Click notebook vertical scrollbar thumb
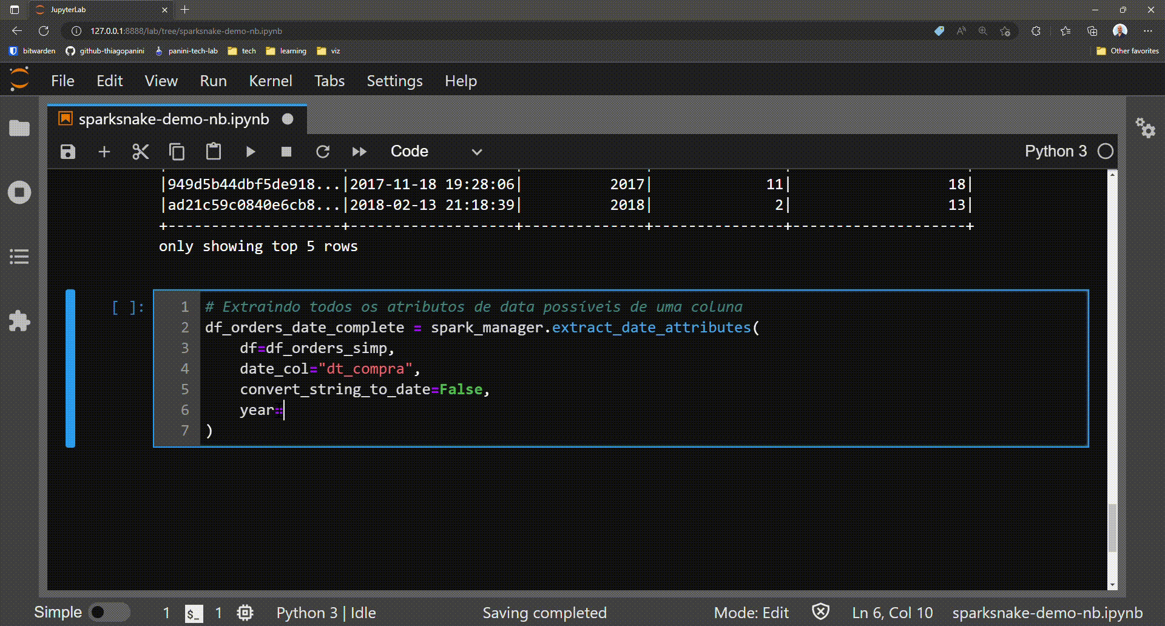The width and height of the screenshot is (1165, 626). pyautogui.click(x=1112, y=528)
